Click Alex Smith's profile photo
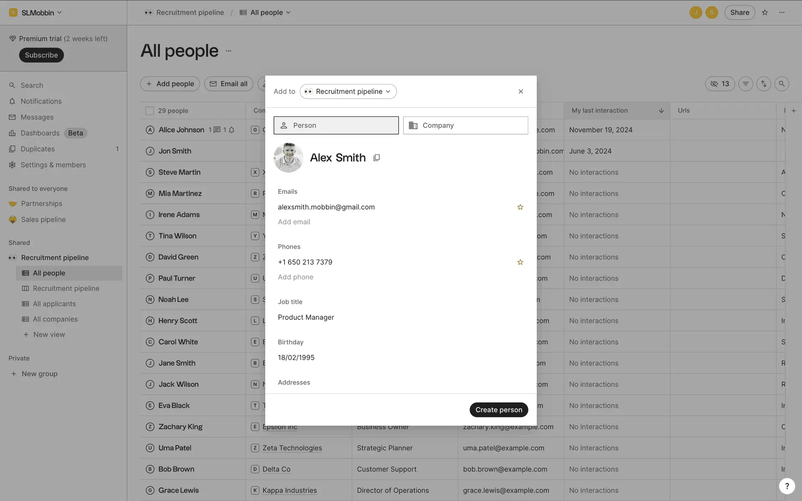The image size is (802, 501). pyautogui.click(x=288, y=158)
